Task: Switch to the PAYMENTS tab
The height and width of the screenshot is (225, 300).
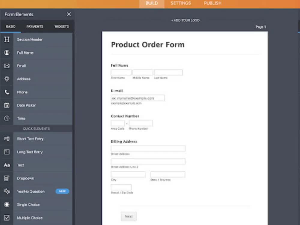Action: [35, 26]
